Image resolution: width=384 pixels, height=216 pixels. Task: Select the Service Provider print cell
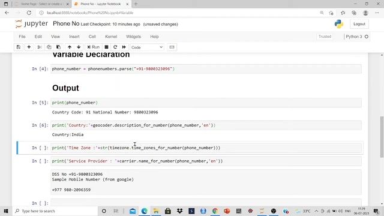pyautogui.click(x=206, y=161)
